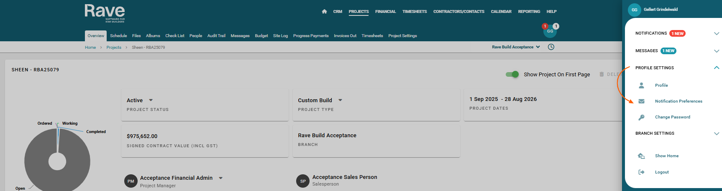Click the 1 NEW notifications badge

[677, 33]
